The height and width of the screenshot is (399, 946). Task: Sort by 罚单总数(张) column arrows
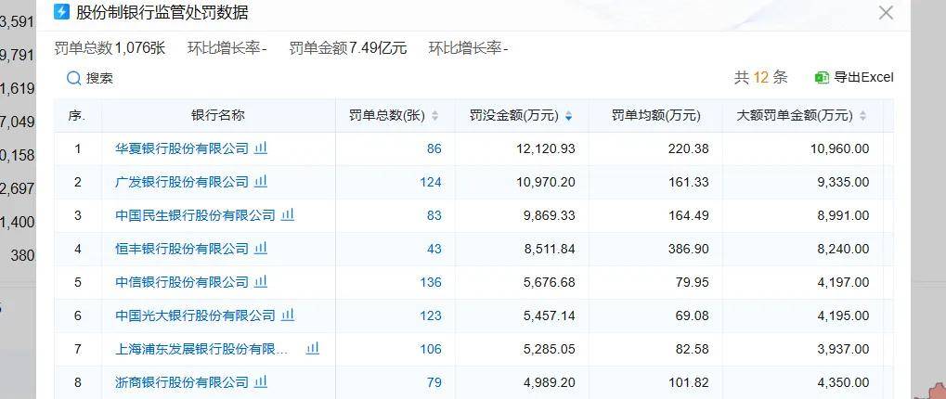(435, 116)
